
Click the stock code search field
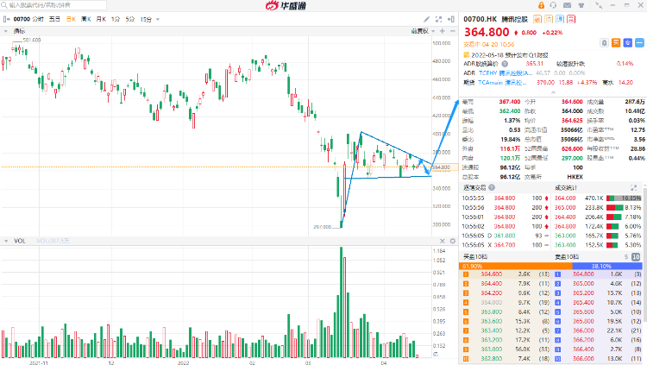[x=52, y=5]
